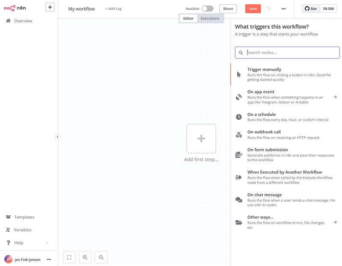The image size is (342, 266).
Task: Collapse the left sidebar
Action: point(58,137)
